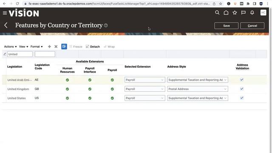Clear filters with the pencil-eraser icon

5,54
